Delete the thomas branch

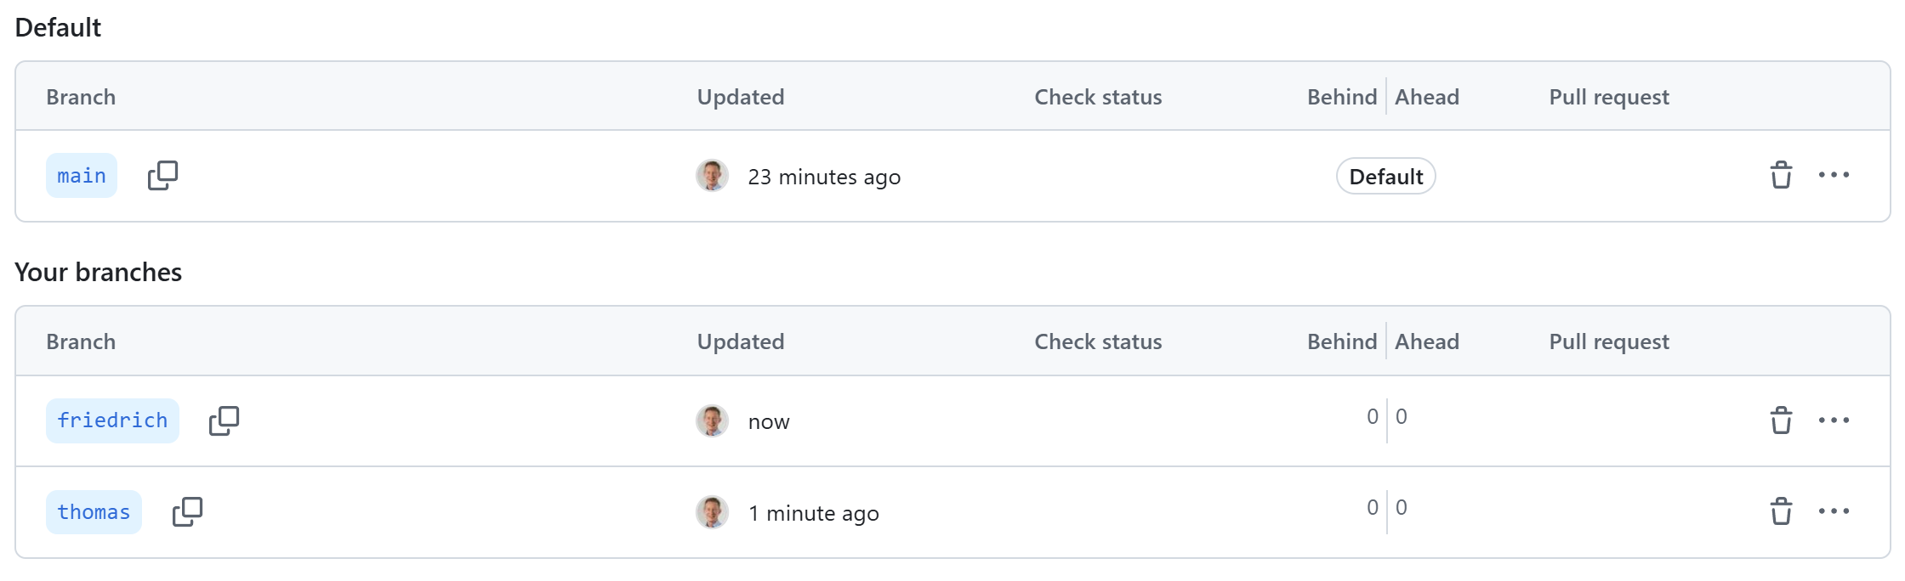pos(1781,512)
